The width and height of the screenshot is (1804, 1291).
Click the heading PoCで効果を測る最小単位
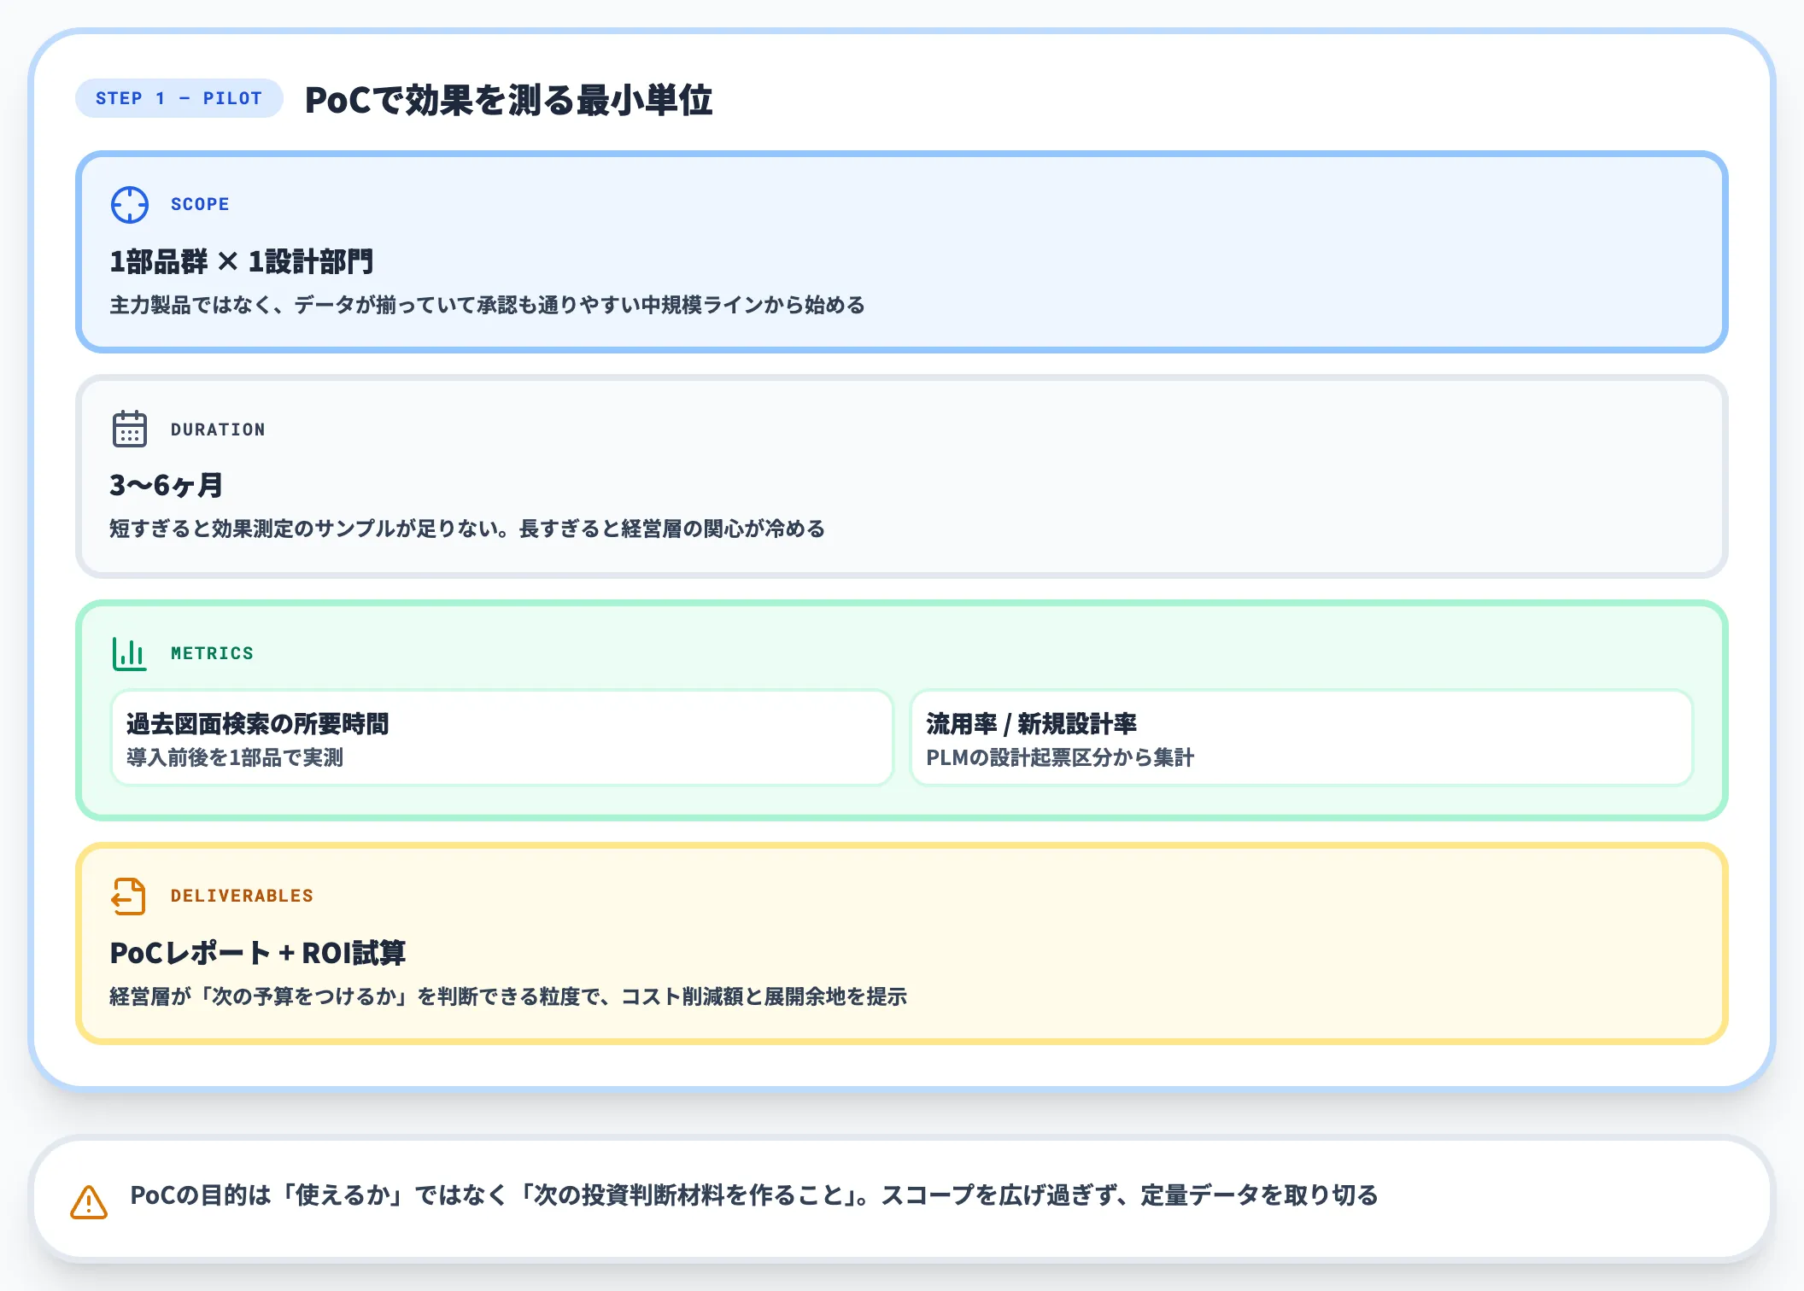click(x=508, y=100)
